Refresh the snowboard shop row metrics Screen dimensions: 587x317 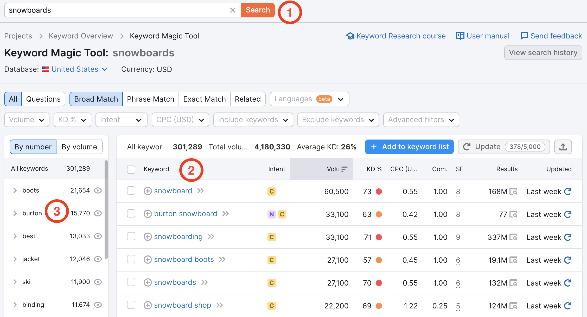tap(568, 306)
